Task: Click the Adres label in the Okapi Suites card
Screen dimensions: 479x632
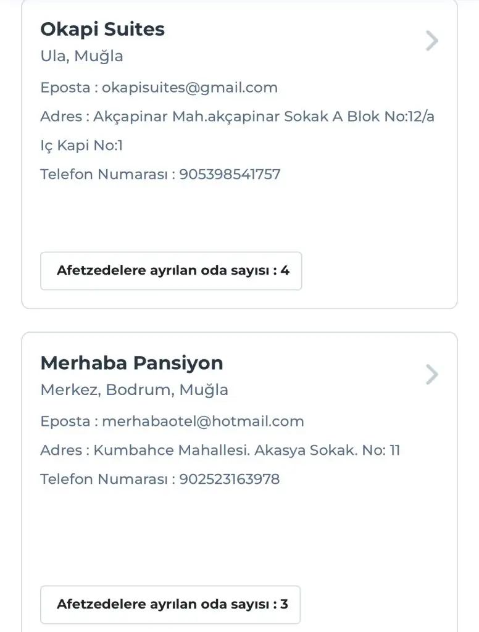Action: coord(60,117)
